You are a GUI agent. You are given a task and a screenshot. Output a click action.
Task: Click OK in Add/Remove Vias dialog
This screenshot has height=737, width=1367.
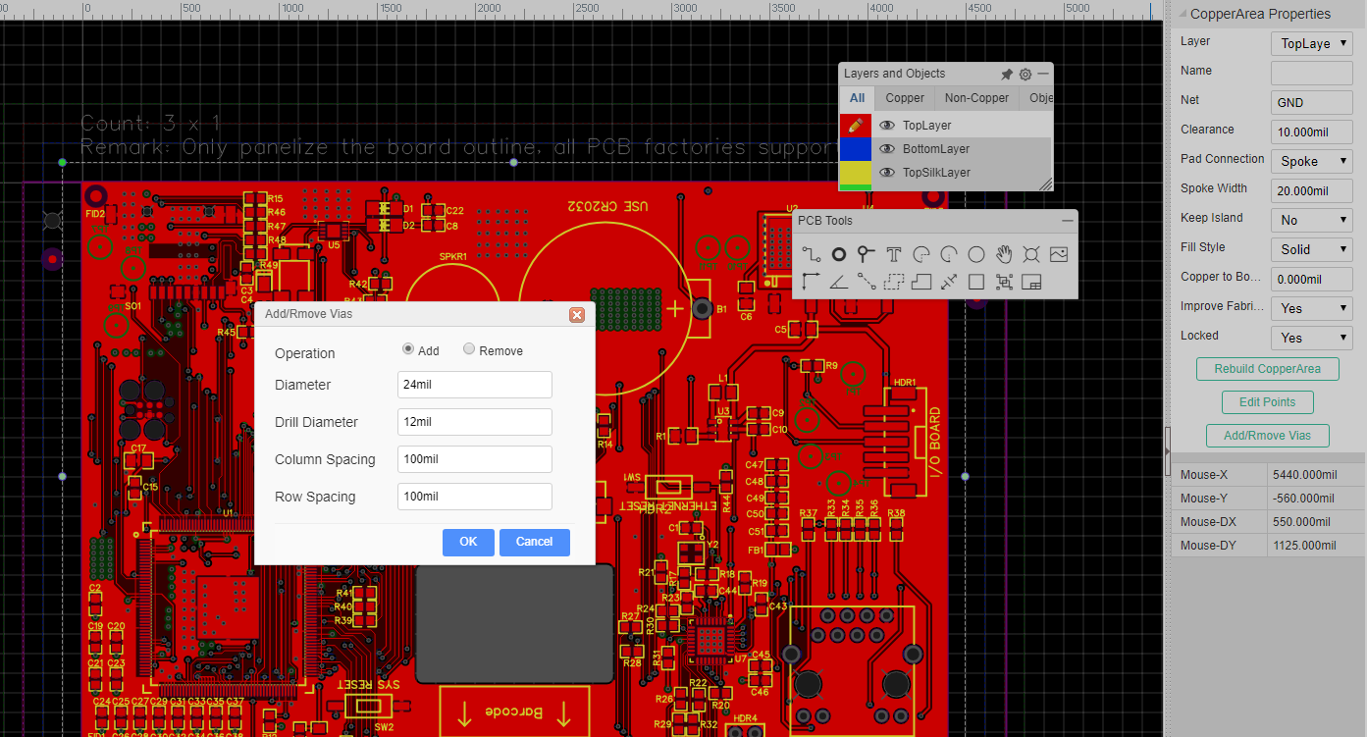point(468,542)
